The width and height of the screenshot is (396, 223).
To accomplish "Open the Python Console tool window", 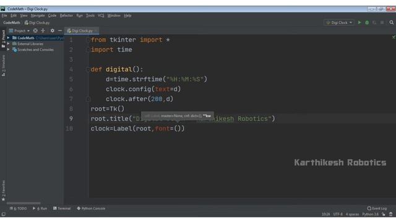I will (x=91, y=208).
